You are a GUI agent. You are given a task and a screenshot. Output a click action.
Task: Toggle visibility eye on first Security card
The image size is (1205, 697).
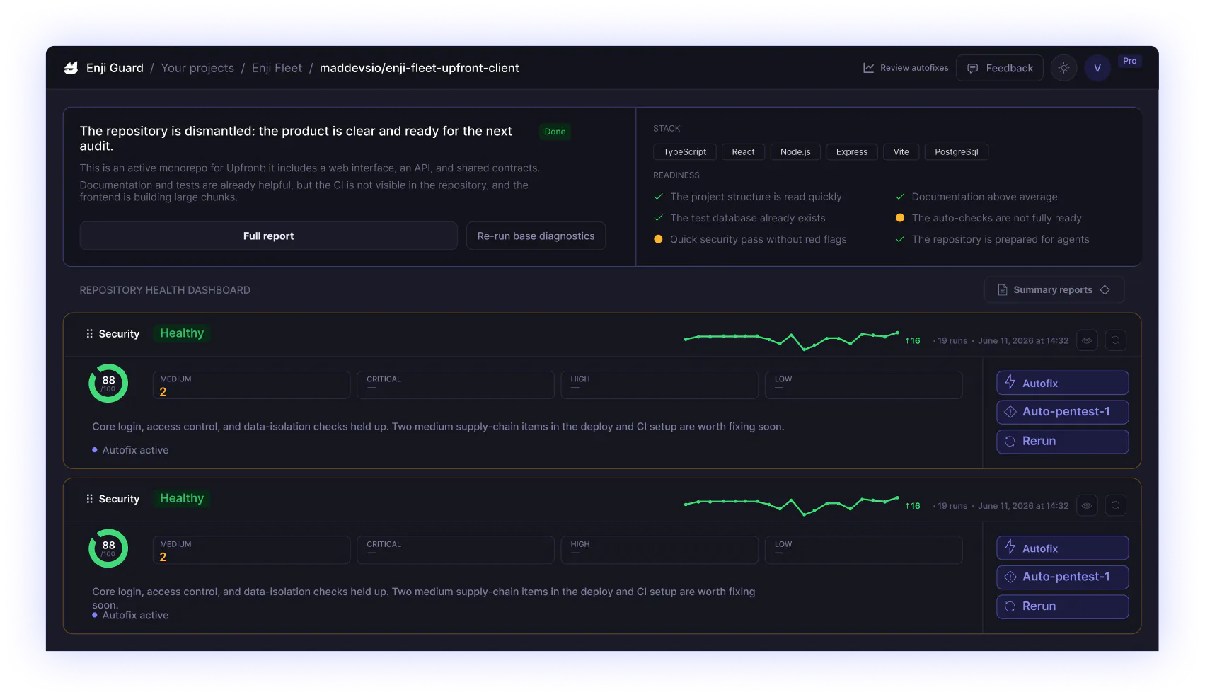1086,340
